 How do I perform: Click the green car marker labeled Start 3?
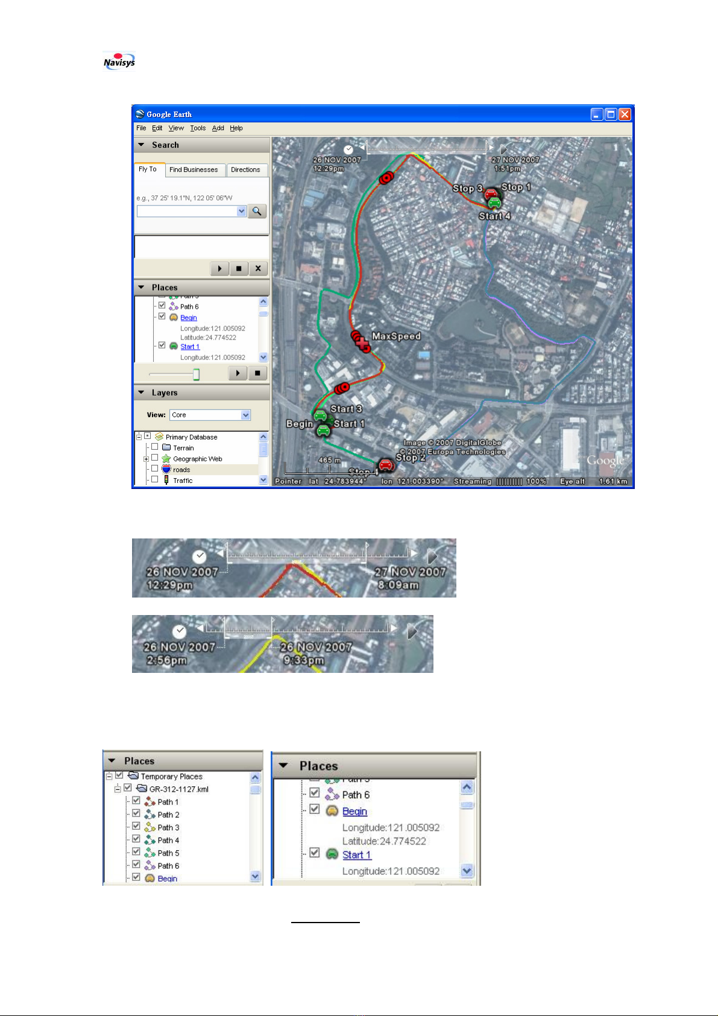point(320,415)
